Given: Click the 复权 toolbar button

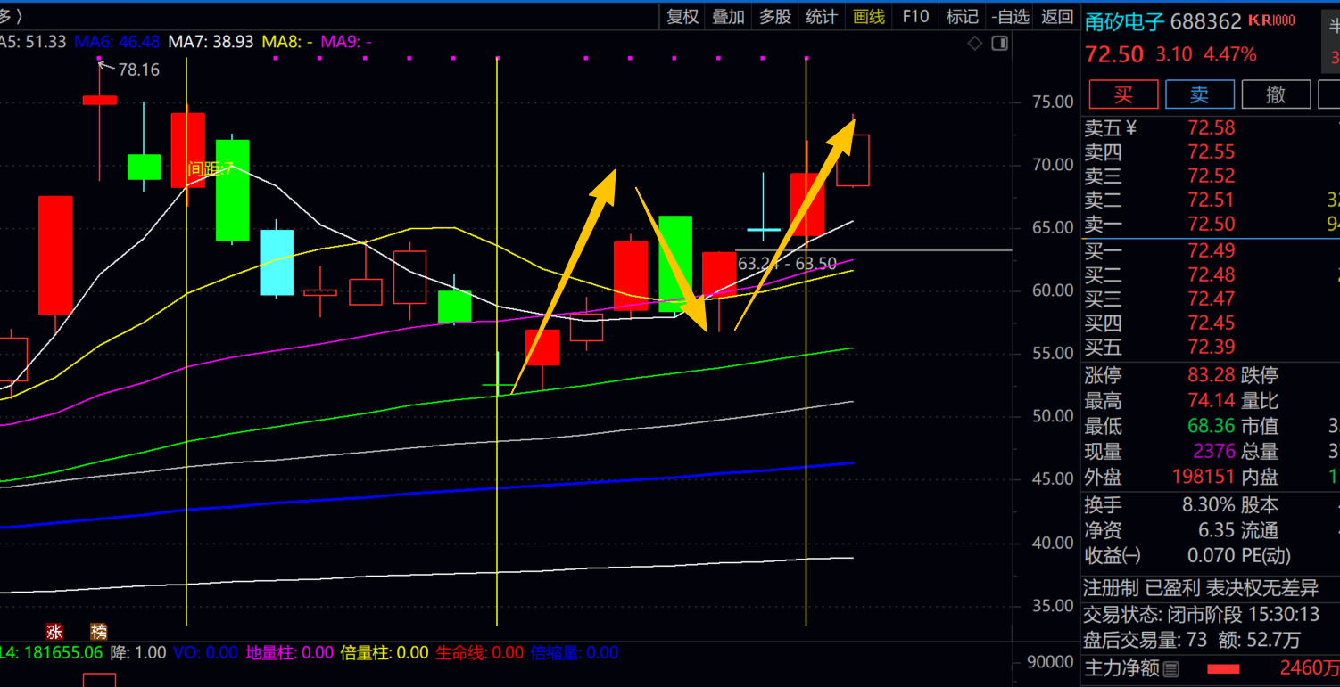Looking at the screenshot, I should pyautogui.click(x=683, y=17).
